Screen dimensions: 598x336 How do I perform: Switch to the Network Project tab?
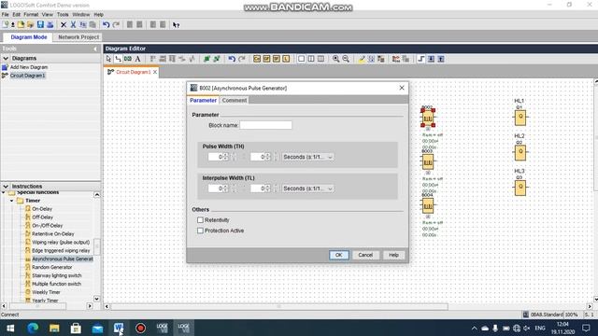coord(78,37)
